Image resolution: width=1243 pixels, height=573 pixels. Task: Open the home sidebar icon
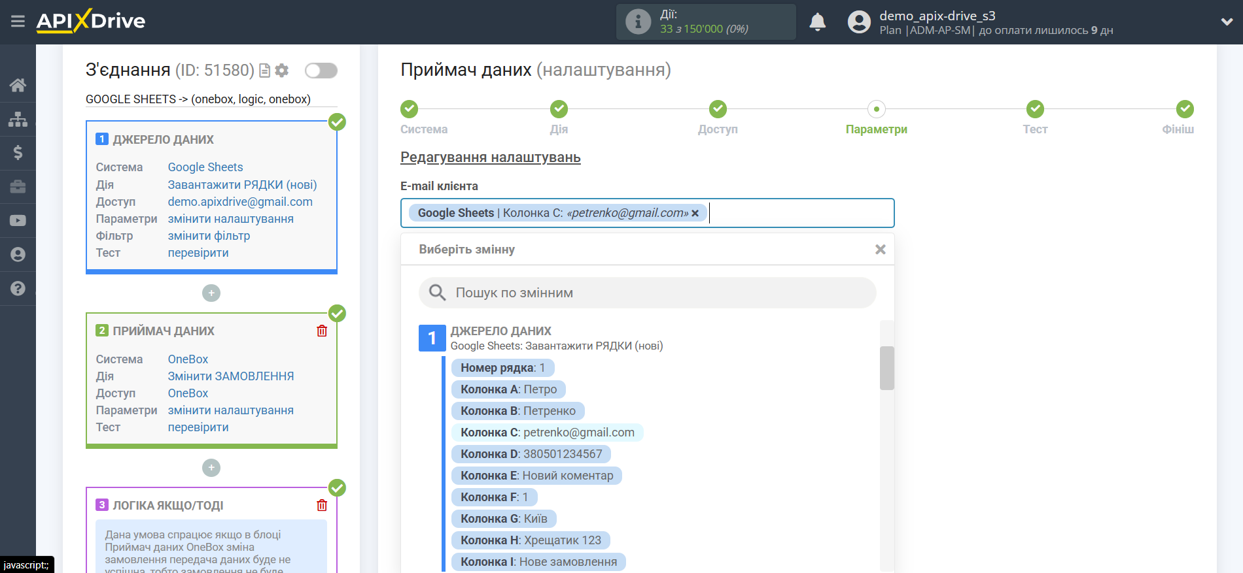coord(18,85)
